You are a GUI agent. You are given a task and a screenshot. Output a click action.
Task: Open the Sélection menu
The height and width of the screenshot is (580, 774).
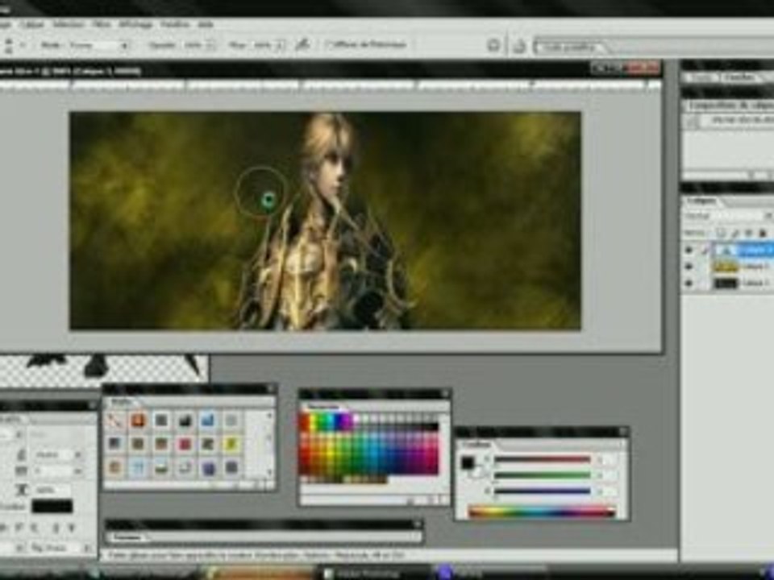pos(69,23)
